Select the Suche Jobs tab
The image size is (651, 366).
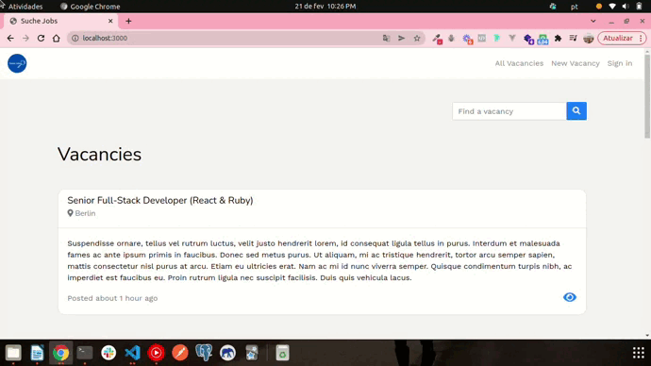pyautogui.click(x=60, y=21)
